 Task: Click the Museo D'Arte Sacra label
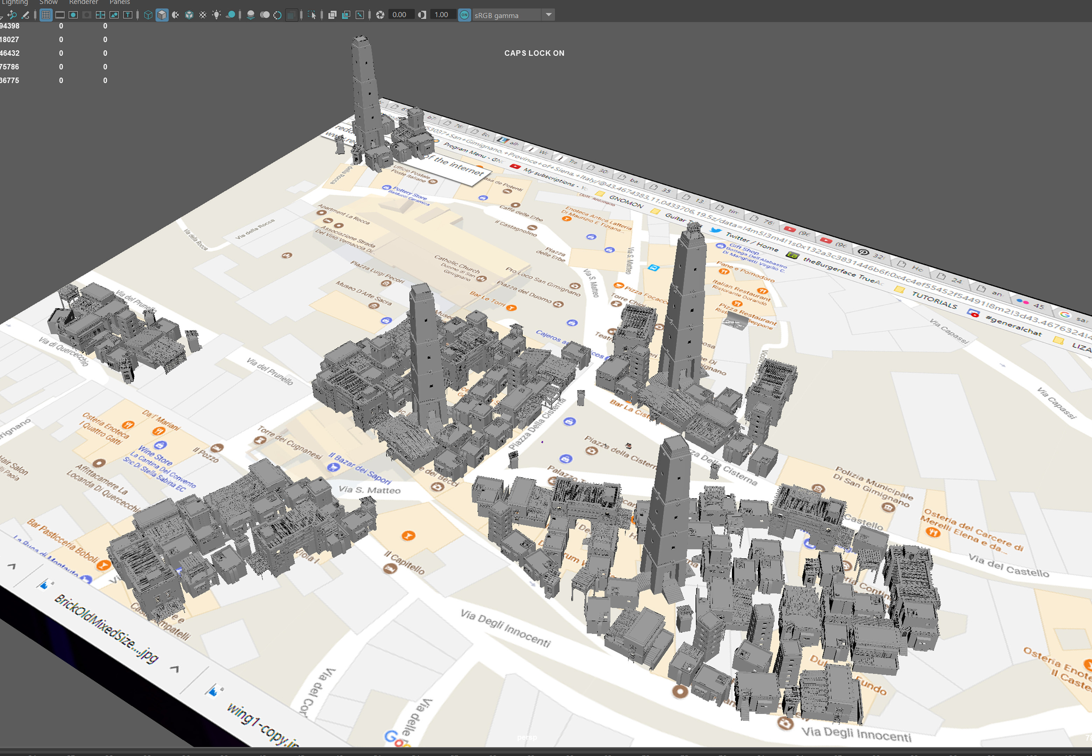364,293
